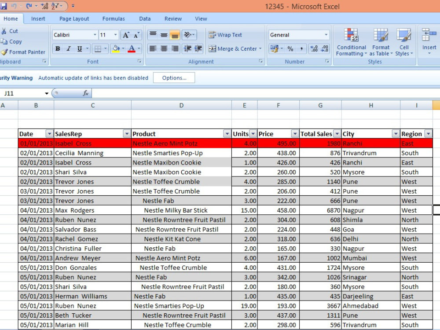Switch to the Insert tab

(x=38, y=18)
